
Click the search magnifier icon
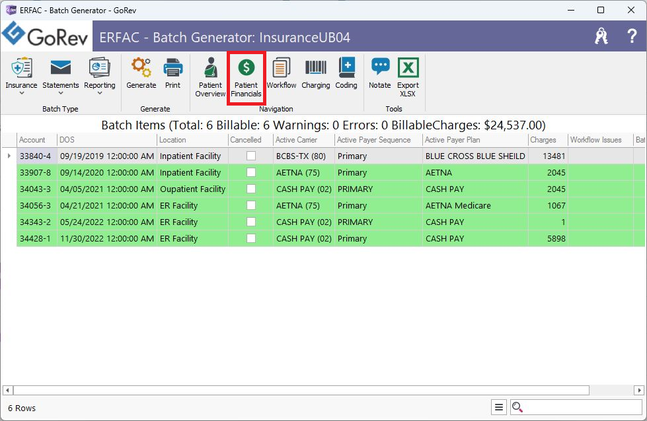tap(517, 407)
